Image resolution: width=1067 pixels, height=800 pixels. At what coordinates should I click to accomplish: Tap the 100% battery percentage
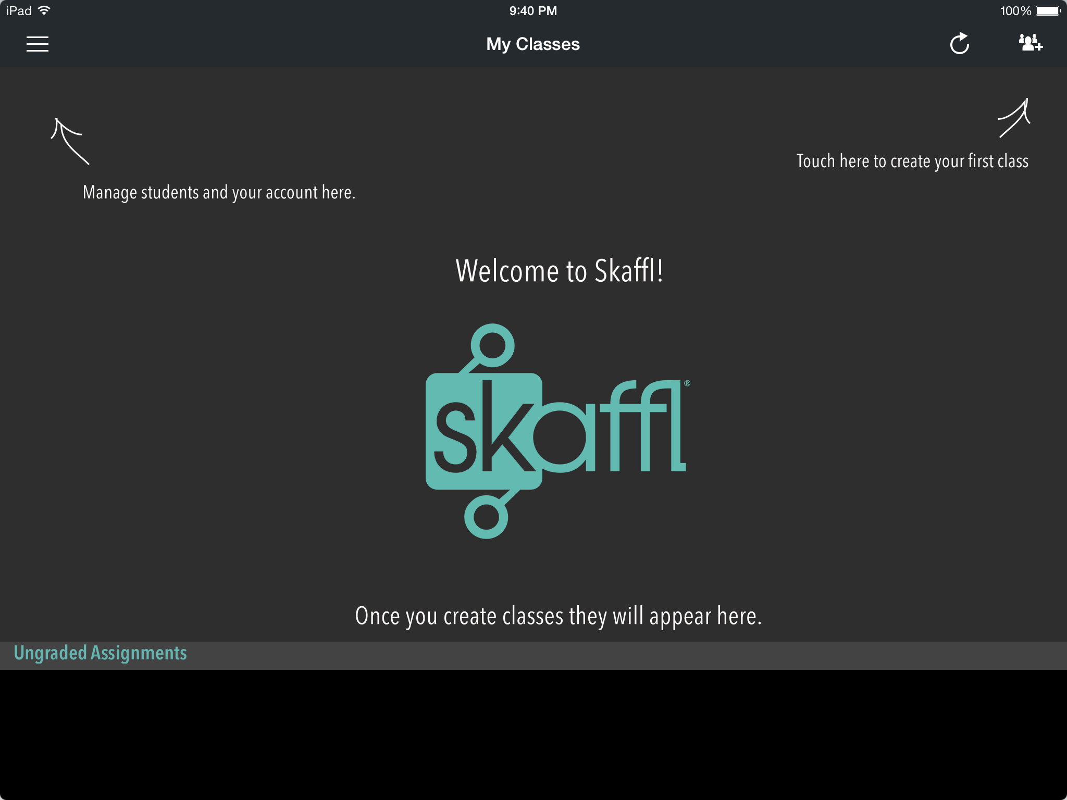click(1015, 11)
